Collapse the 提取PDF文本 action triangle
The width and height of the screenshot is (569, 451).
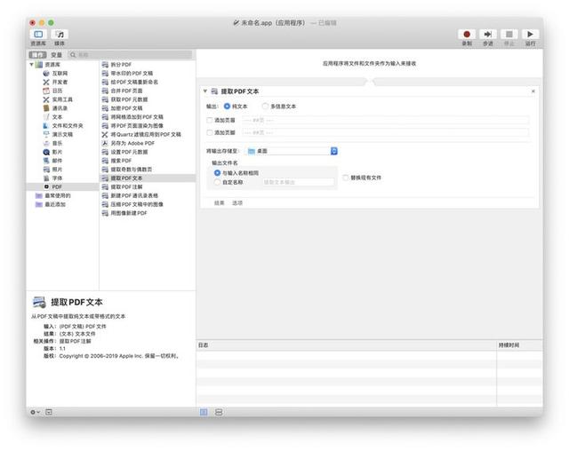(x=205, y=91)
